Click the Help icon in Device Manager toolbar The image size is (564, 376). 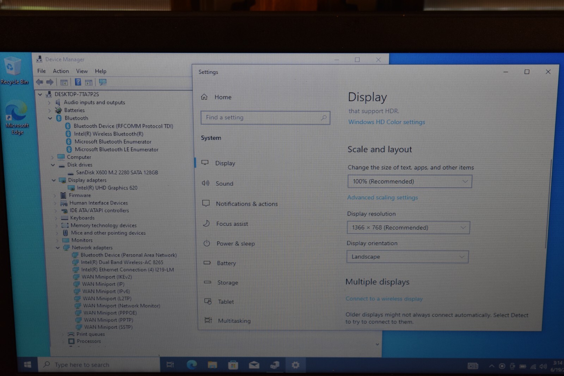(x=78, y=82)
